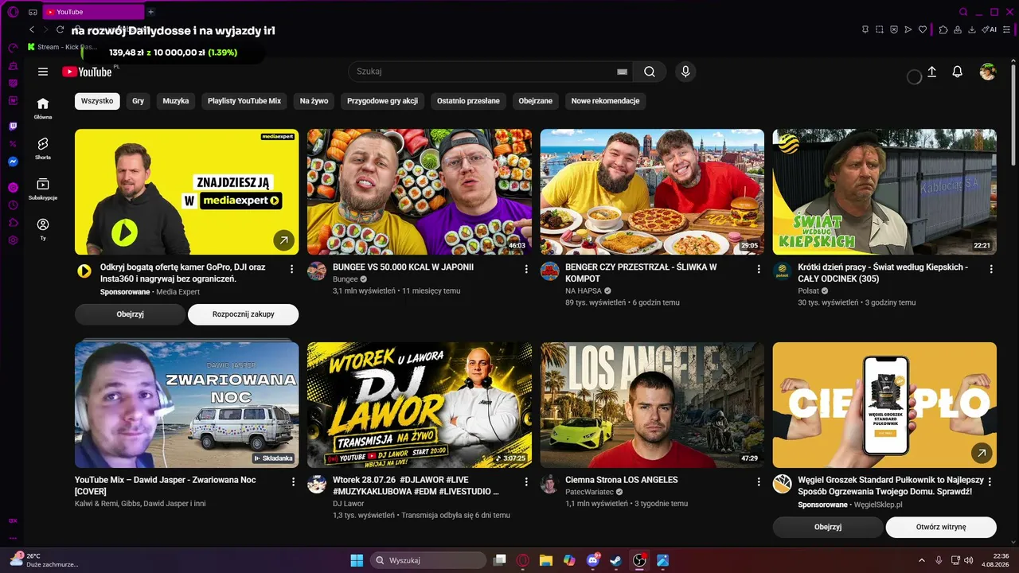Open options for BENGER CZY PRZESTRZAŁ video
Image resolution: width=1019 pixels, height=573 pixels.
point(759,269)
